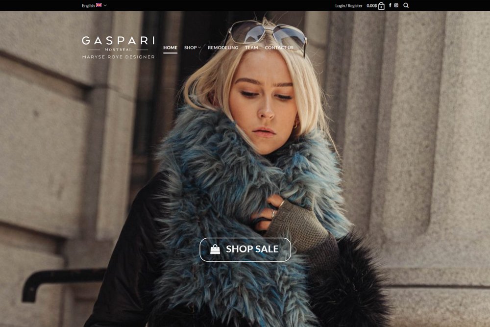Click the sunglasses on the model's head
Viewport: 490px width, 327px height.
click(267, 34)
